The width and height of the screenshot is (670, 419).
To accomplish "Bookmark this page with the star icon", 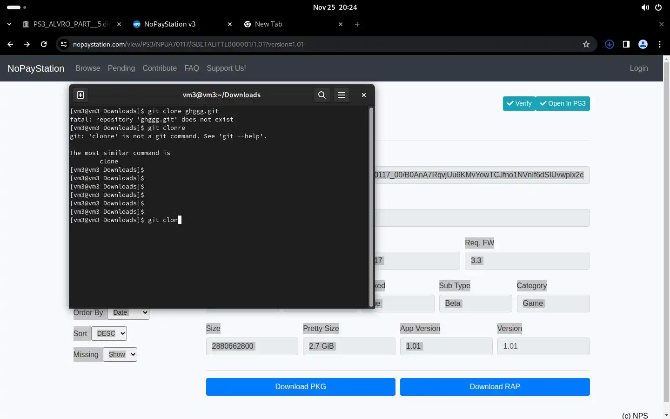I will click(586, 44).
